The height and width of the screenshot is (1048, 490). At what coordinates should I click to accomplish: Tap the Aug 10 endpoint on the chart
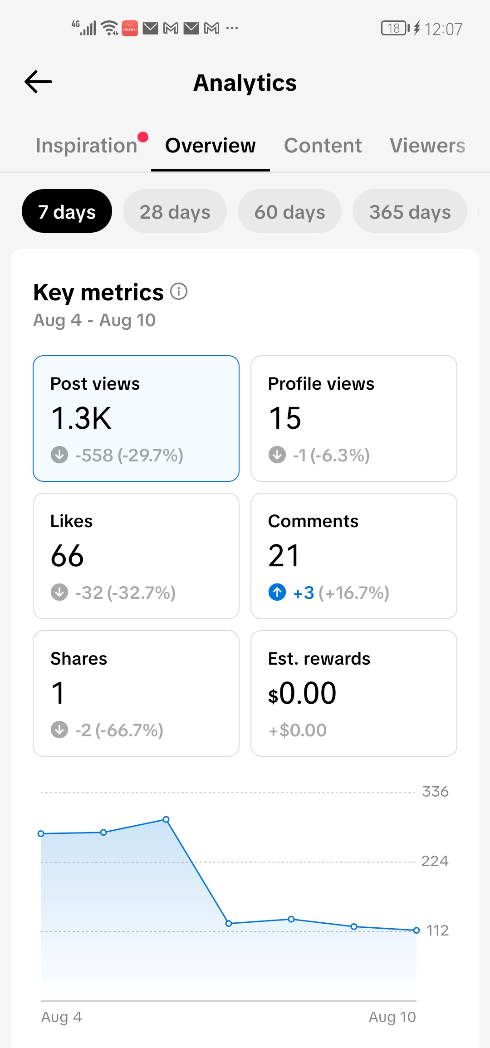416,930
